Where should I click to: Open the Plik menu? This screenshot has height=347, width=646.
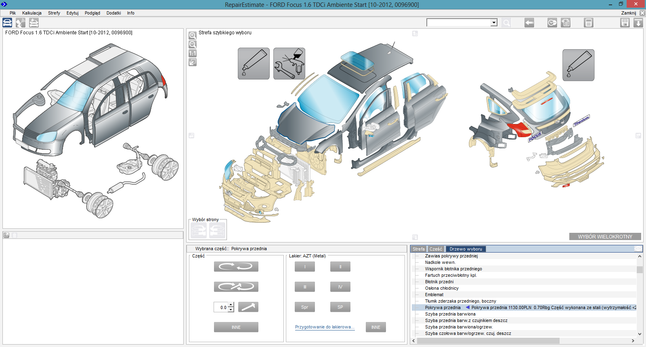tap(13, 13)
